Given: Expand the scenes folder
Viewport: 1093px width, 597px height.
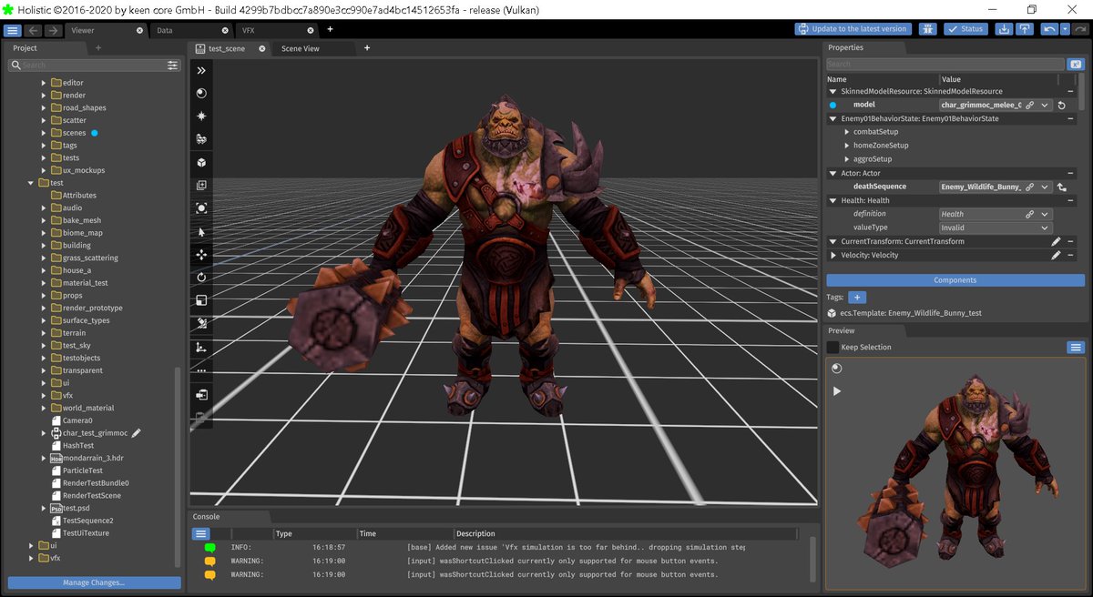Looking at the screenshot, I should [x=43, y=133].
